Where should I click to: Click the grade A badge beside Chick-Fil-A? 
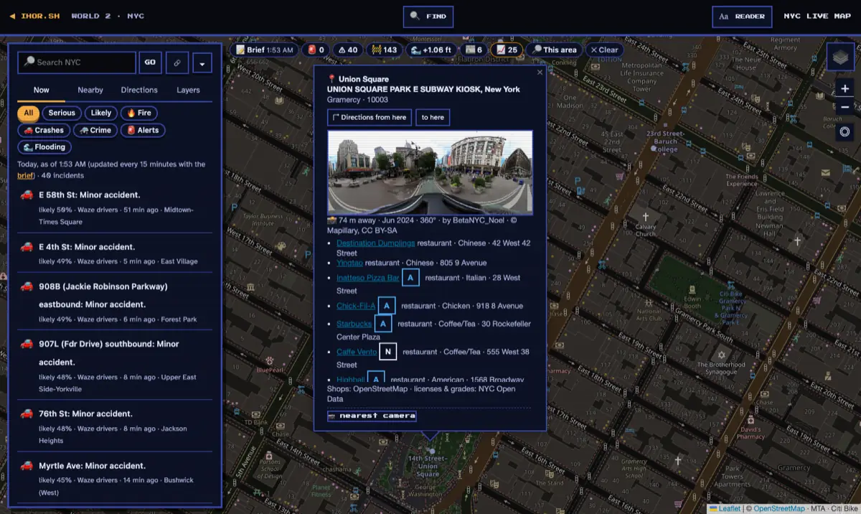click(387, 306)
